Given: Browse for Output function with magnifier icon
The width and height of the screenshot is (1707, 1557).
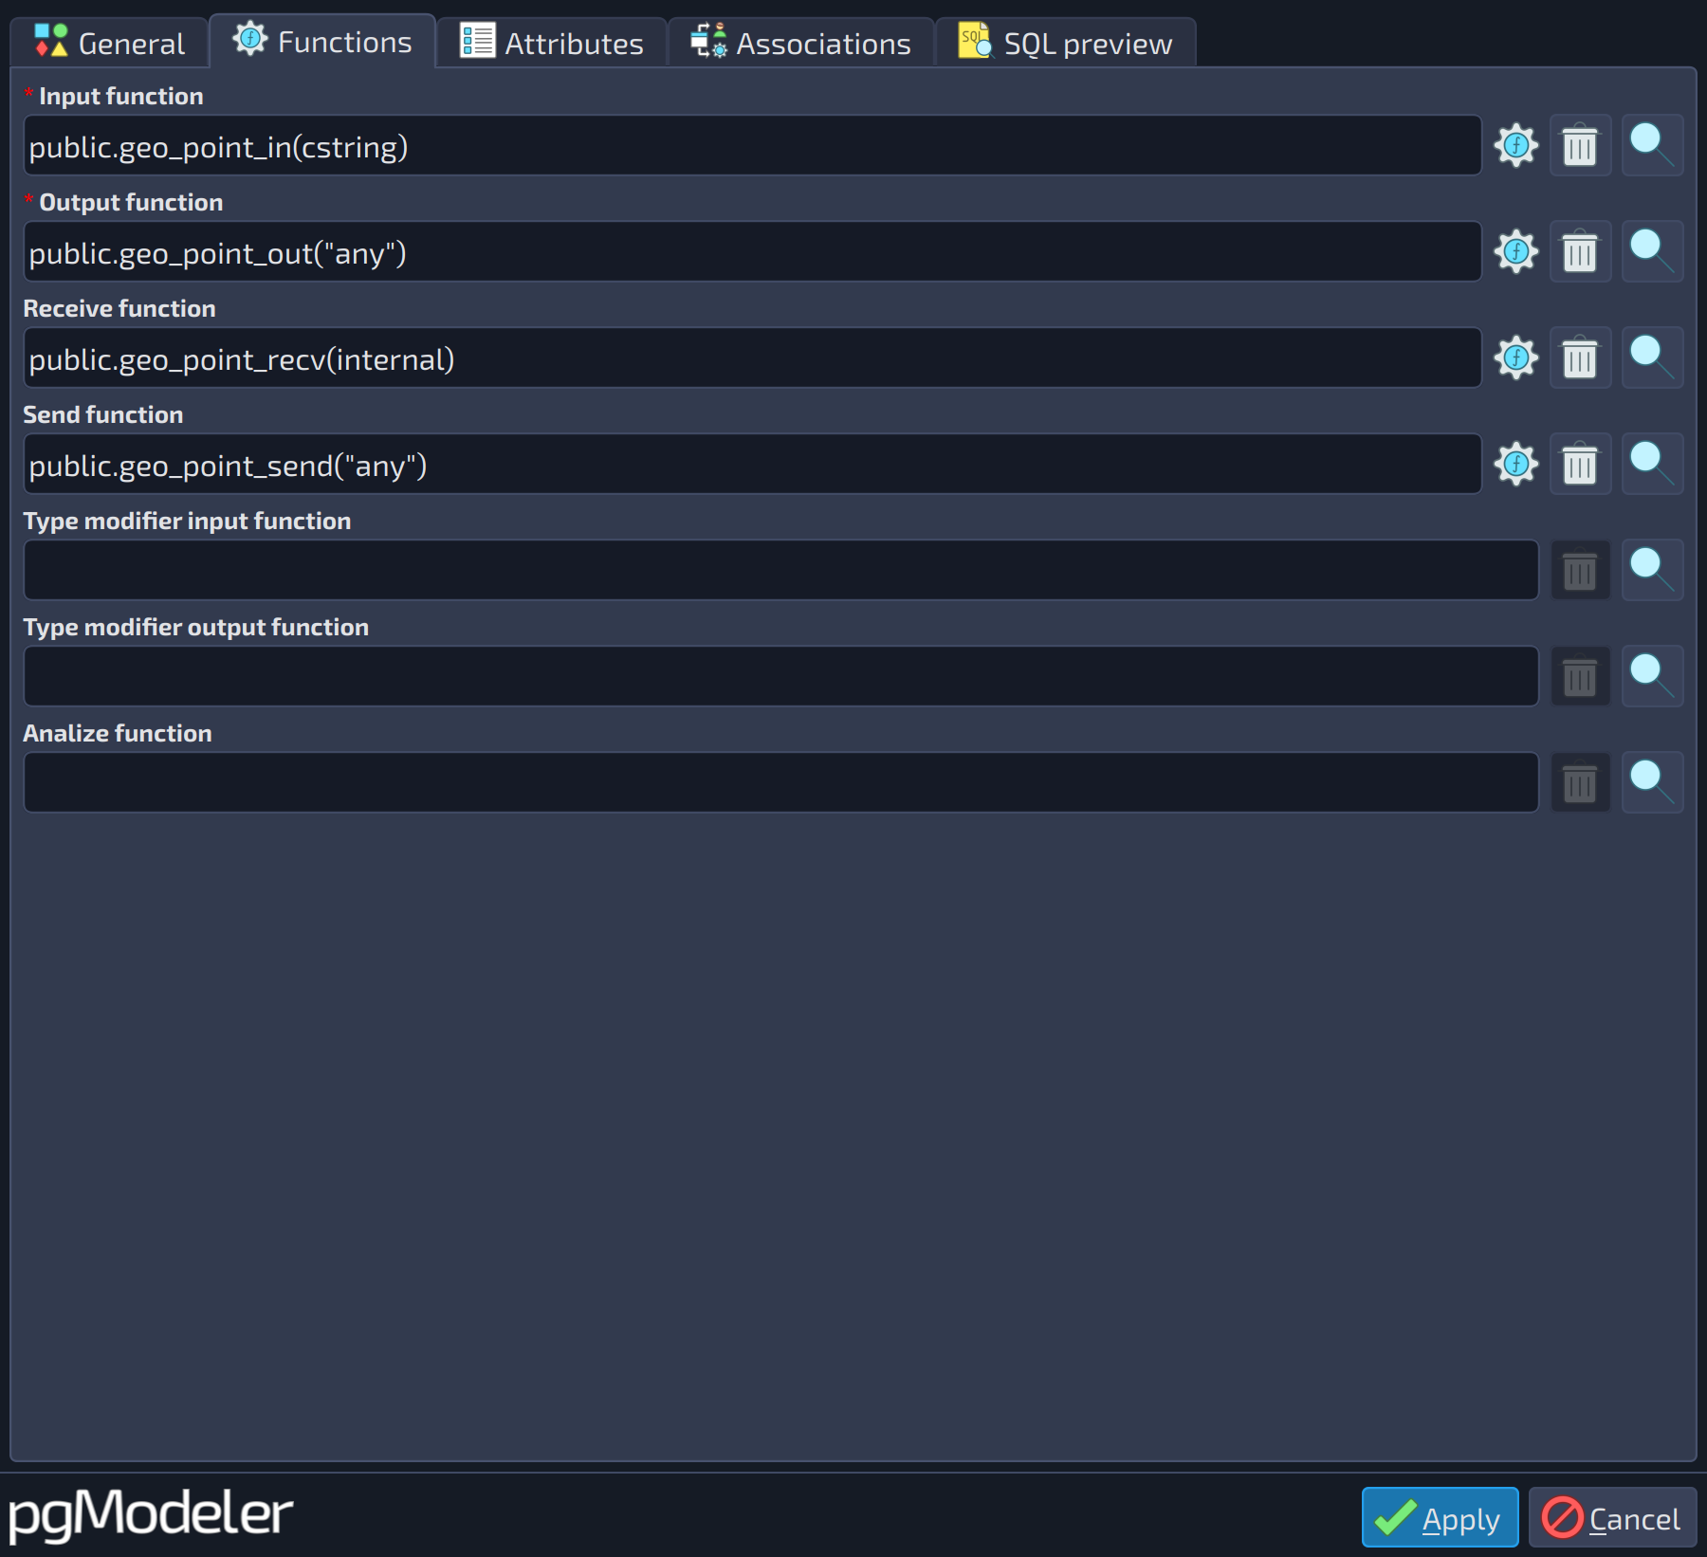Looking at the screenshot, I should pyautogui.click(x=1652, y=252).
